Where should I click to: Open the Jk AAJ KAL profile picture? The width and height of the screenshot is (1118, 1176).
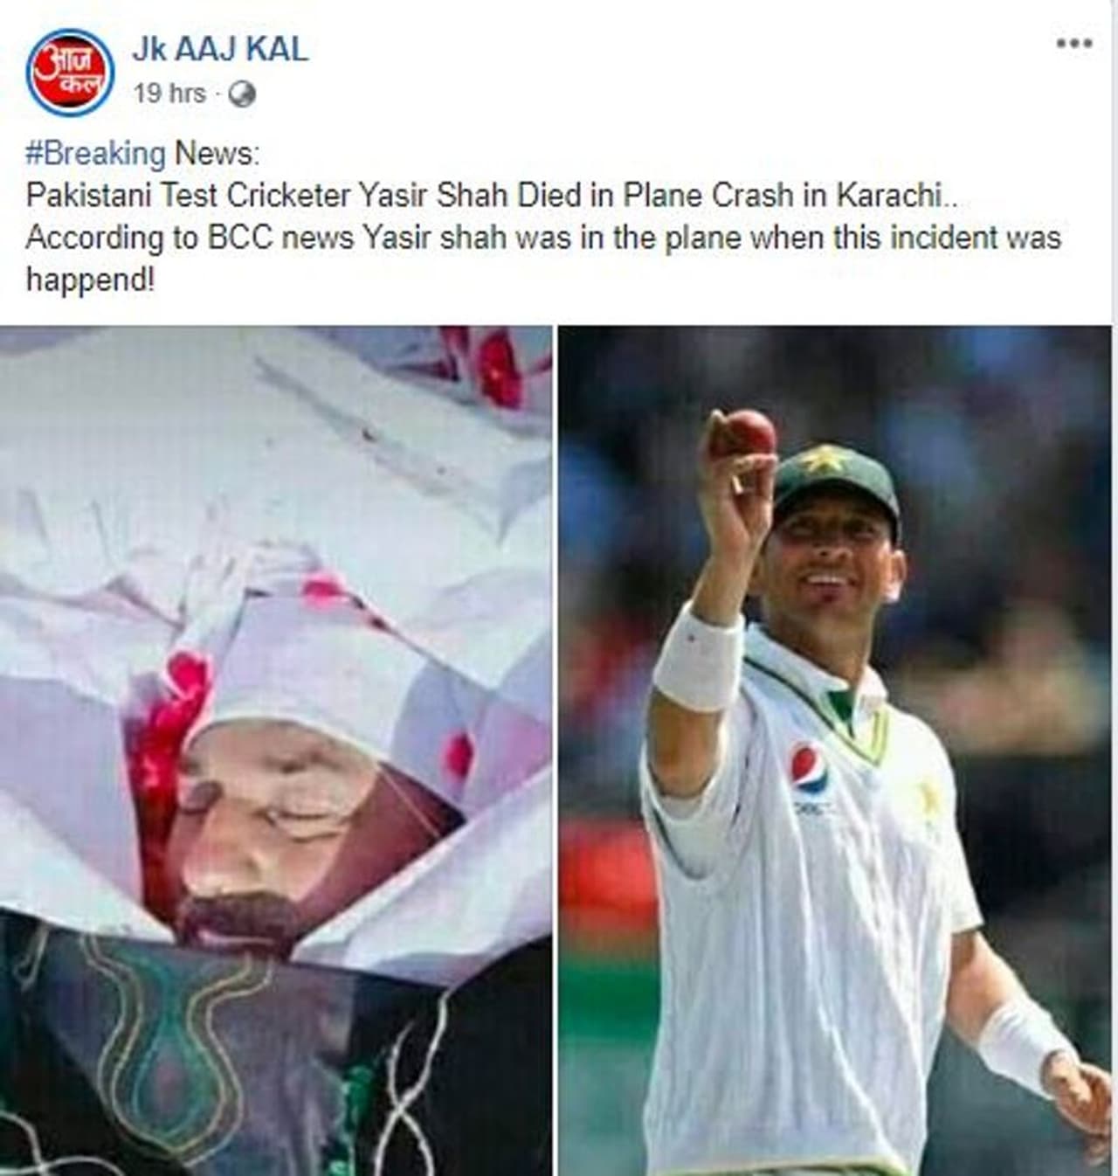(x=70, y=72)
